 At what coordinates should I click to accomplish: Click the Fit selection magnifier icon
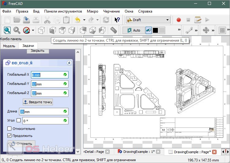tap(17, 30)
